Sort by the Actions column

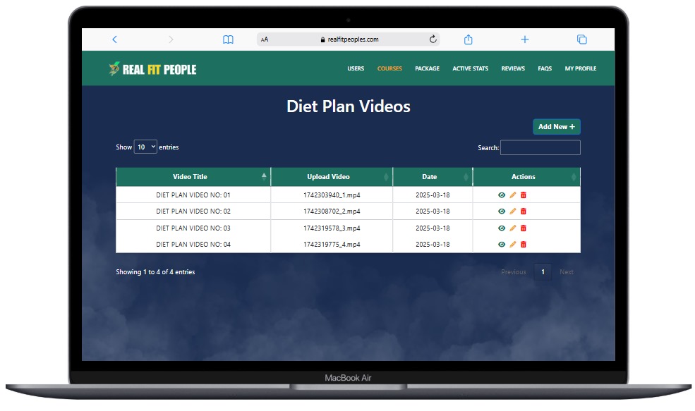526,177
